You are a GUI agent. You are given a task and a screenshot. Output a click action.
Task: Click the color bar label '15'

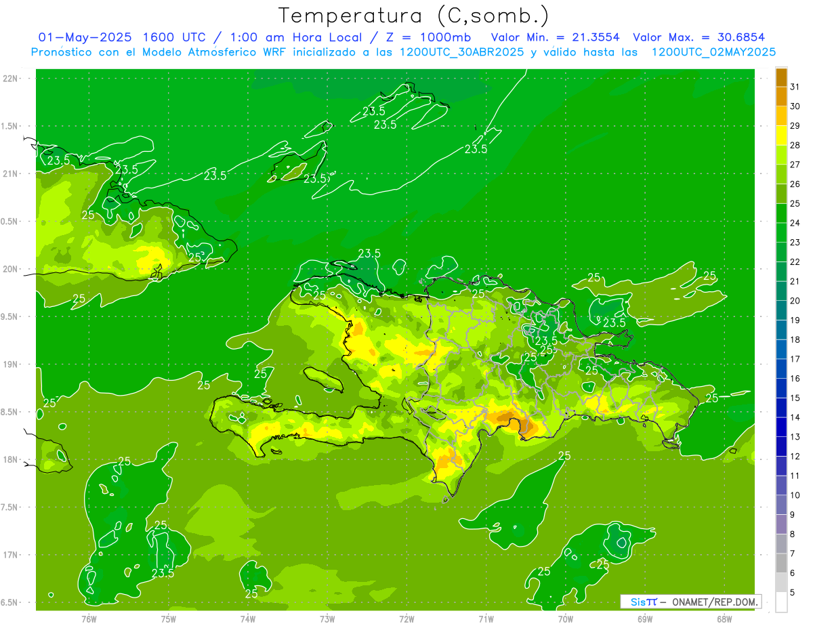point(795,398)
